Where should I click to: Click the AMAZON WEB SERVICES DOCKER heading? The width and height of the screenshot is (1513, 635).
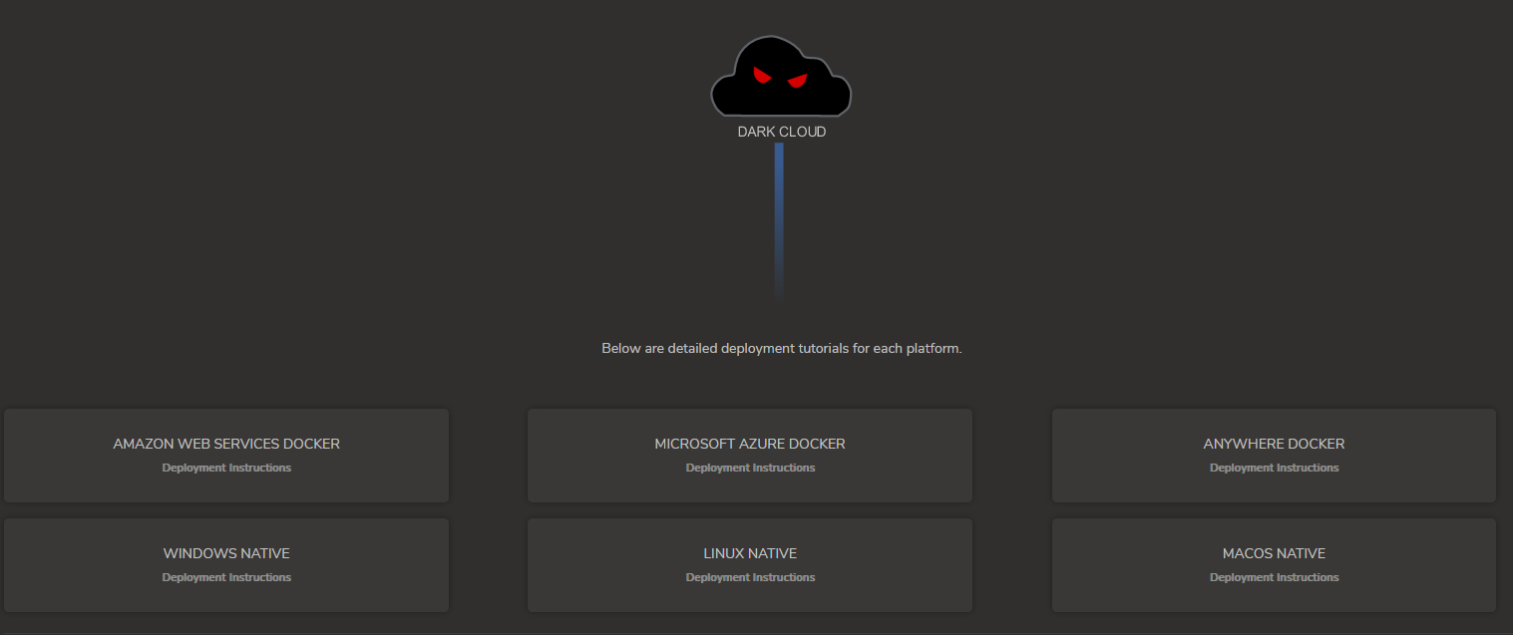click(x=226, y=444)
